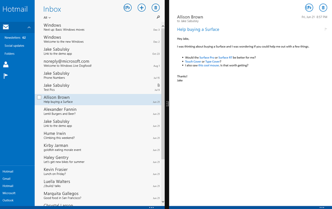Viewport: 332px width, 209px height.
Task: Select first Hotmail account above Gmail
Action: [8, 171]
